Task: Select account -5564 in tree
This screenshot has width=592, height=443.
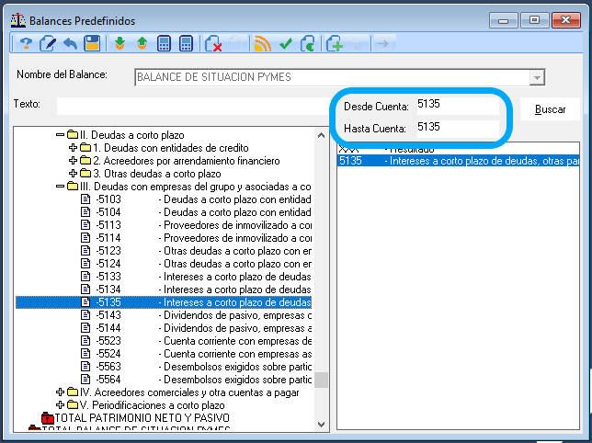Action: [196, 380]
